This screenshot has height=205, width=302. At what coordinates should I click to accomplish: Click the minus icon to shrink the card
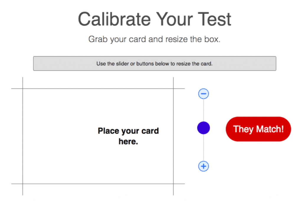(x=203, y=94)
